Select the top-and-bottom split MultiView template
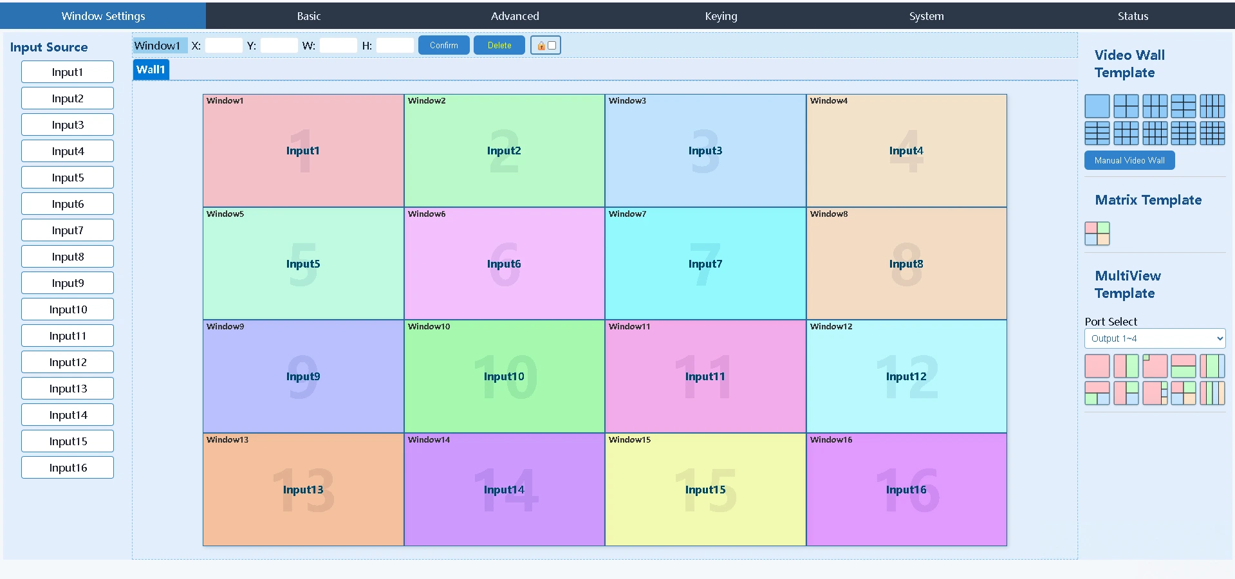This screenshot has width=1235, height=579. (1184, 366)
